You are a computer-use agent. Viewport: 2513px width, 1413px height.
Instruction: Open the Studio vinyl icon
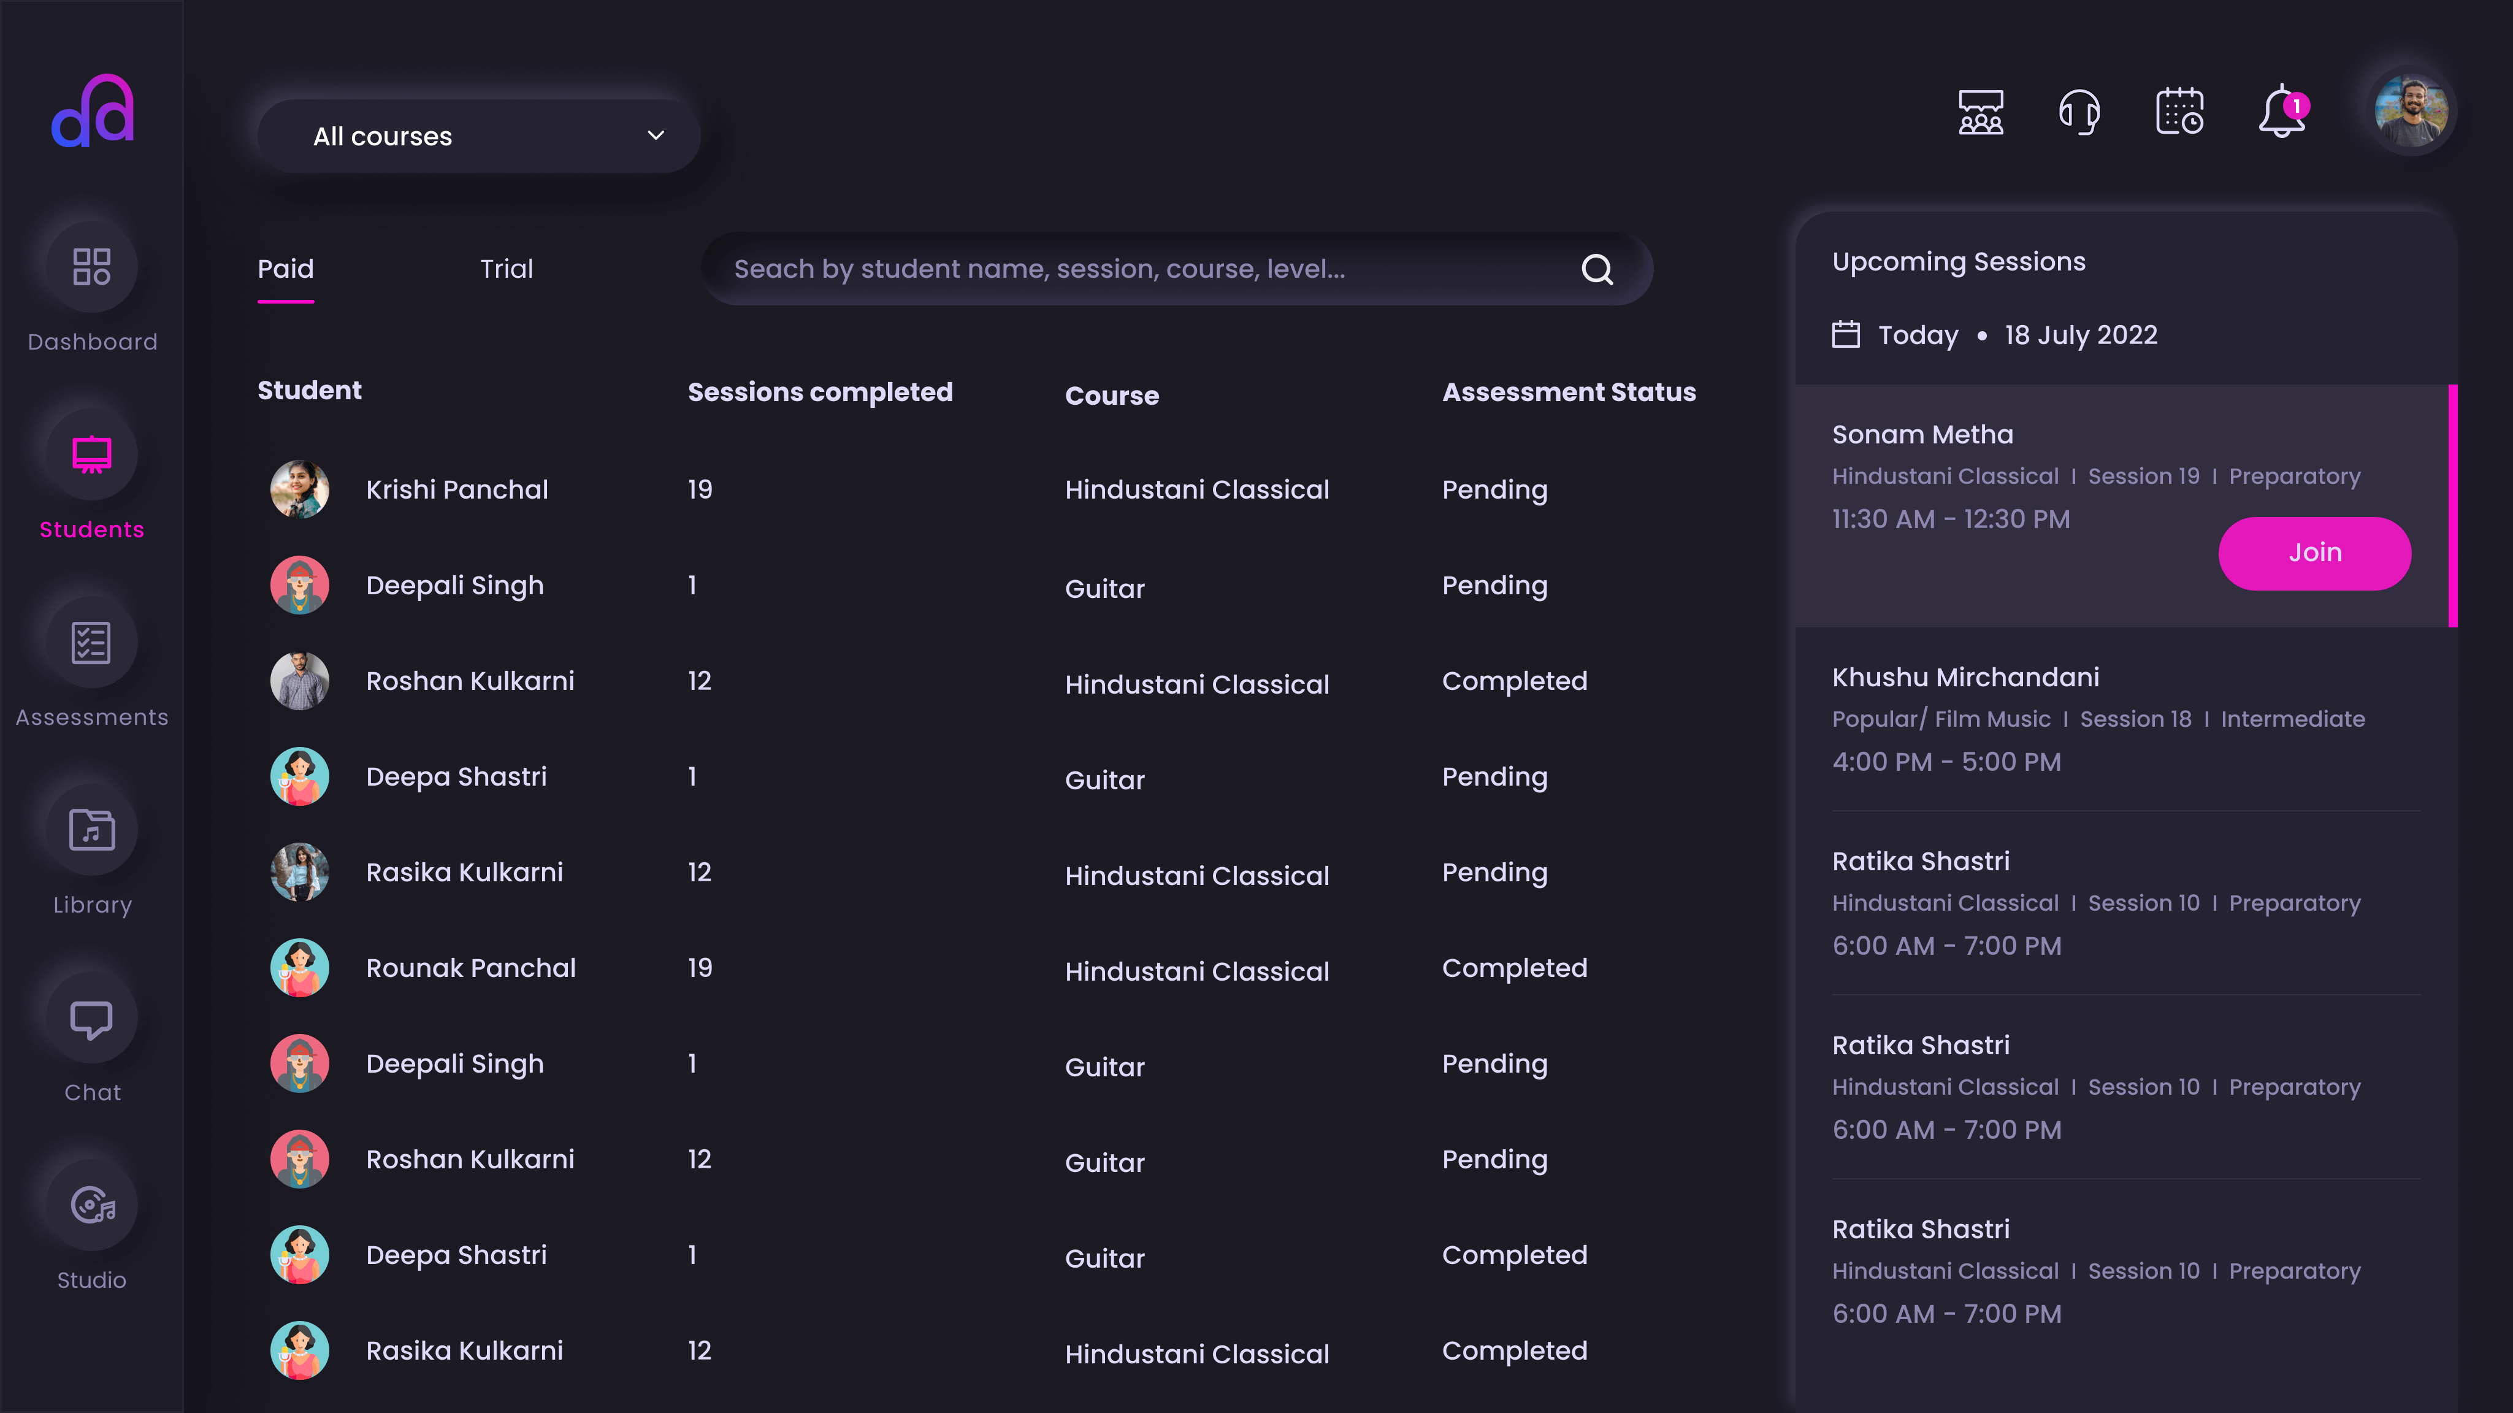click(x=92, y=1205)
